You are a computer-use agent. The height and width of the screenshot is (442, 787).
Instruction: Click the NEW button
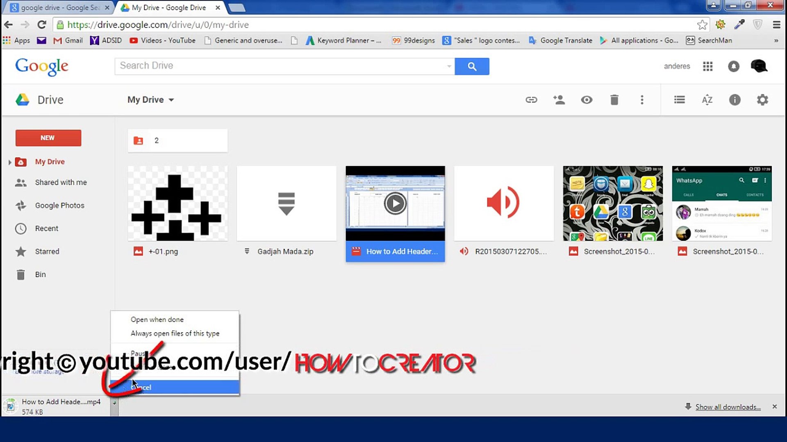[48, 138]
